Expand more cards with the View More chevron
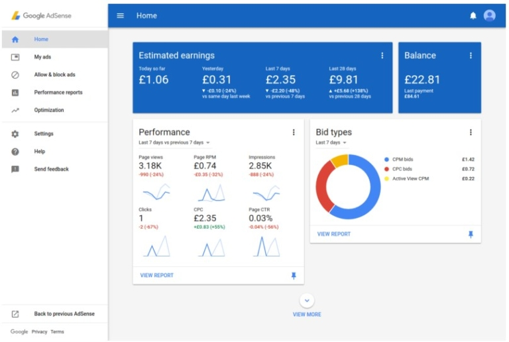The image size is (509, 342). [x=306, y=301]
